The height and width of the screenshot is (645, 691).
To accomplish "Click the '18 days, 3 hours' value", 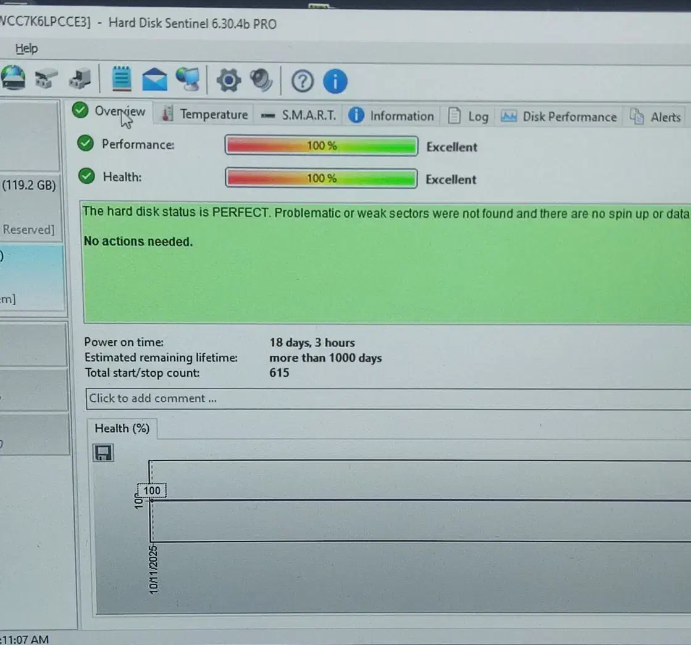I will pyautogui.click(x=312, y=343).
